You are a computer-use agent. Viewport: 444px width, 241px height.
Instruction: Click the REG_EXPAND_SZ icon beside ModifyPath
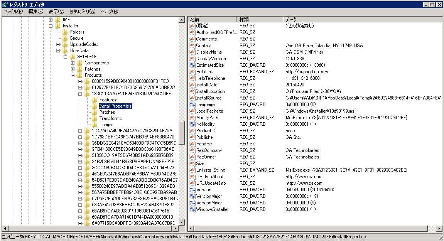[192, 117]
